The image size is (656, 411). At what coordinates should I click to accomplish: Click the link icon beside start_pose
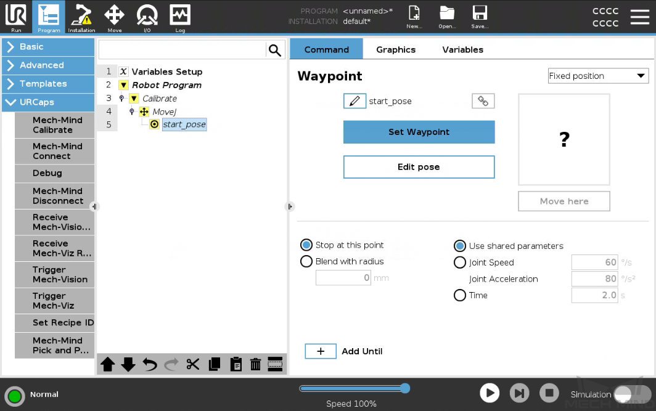tap(483, 100)
